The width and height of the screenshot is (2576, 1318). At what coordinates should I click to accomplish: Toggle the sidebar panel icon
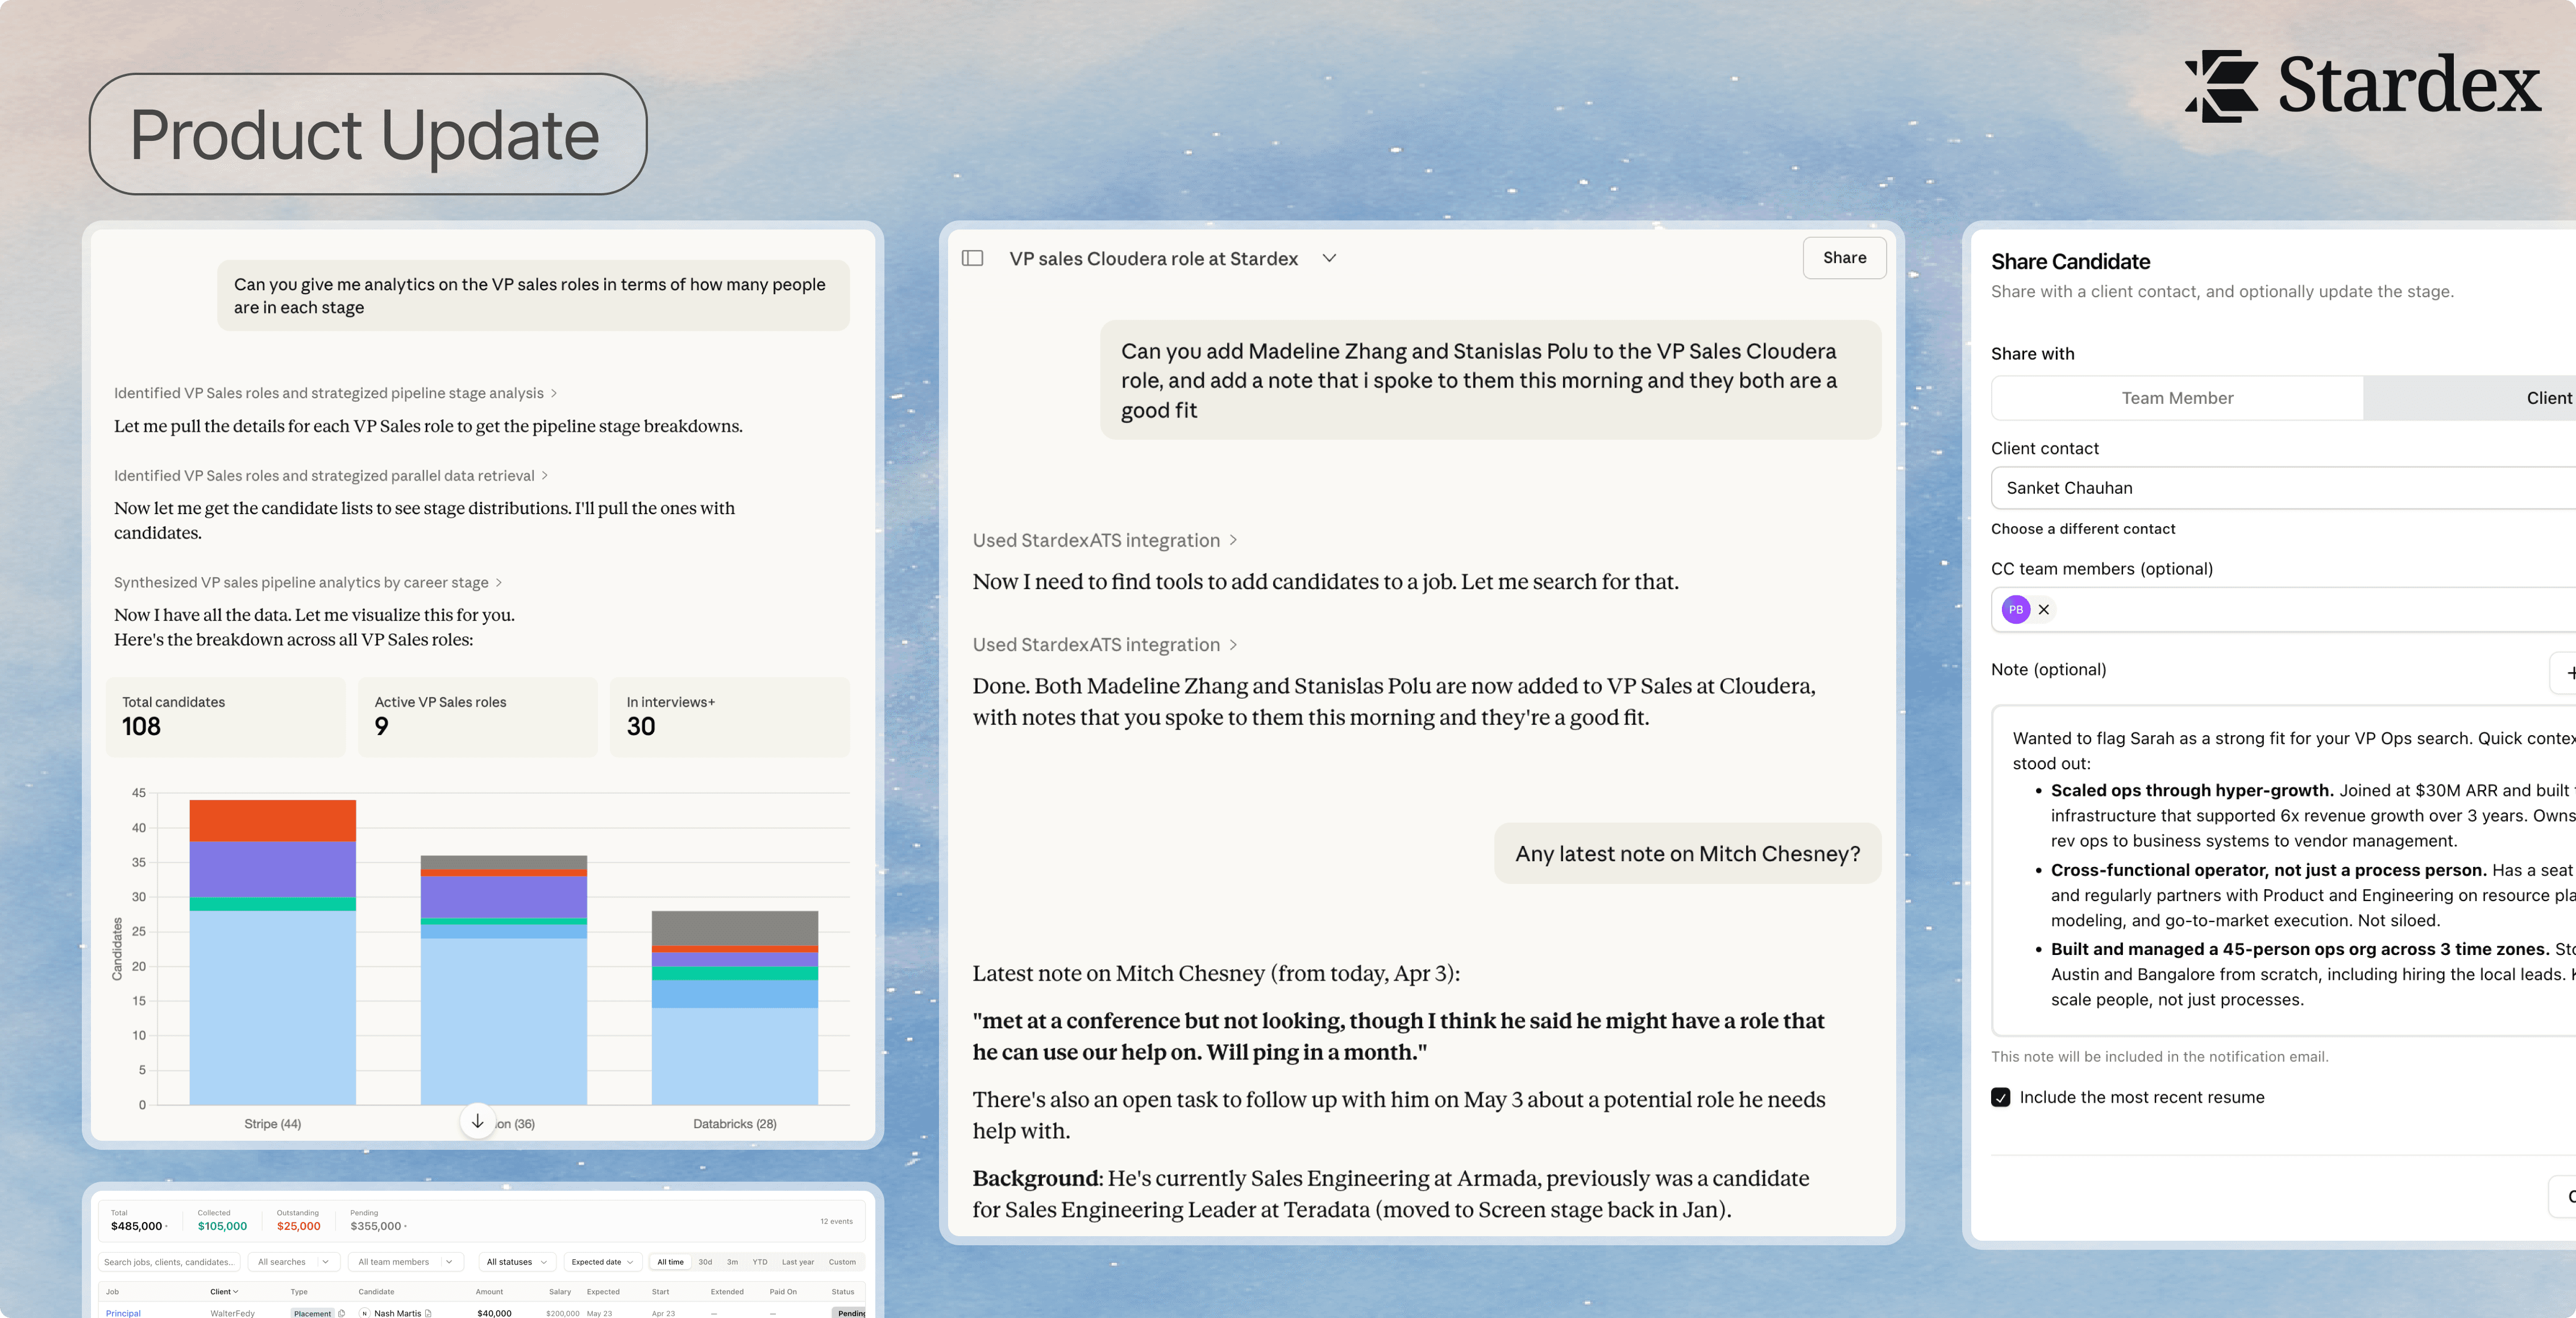click(x=972, y=258)
